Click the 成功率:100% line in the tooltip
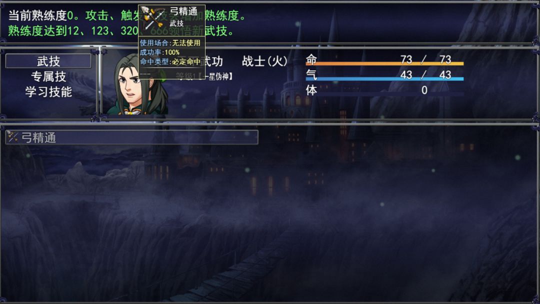 click(159, 52)
